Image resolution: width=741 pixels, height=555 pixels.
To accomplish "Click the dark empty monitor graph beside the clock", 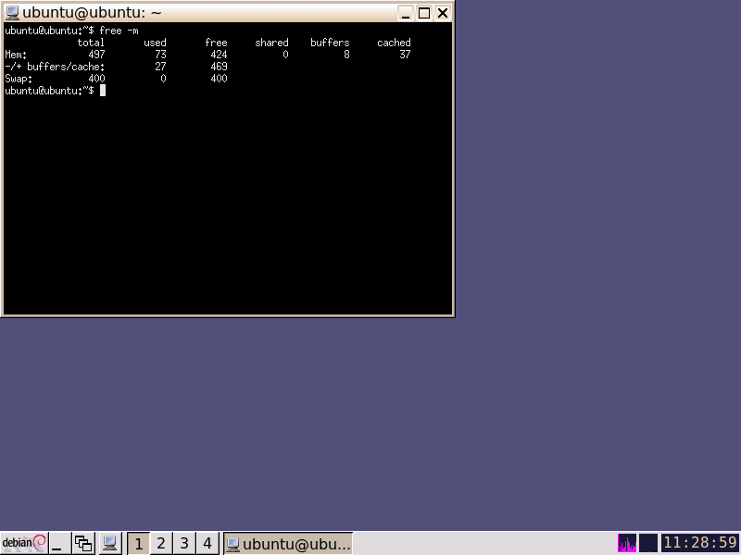I will coord(647,543).
